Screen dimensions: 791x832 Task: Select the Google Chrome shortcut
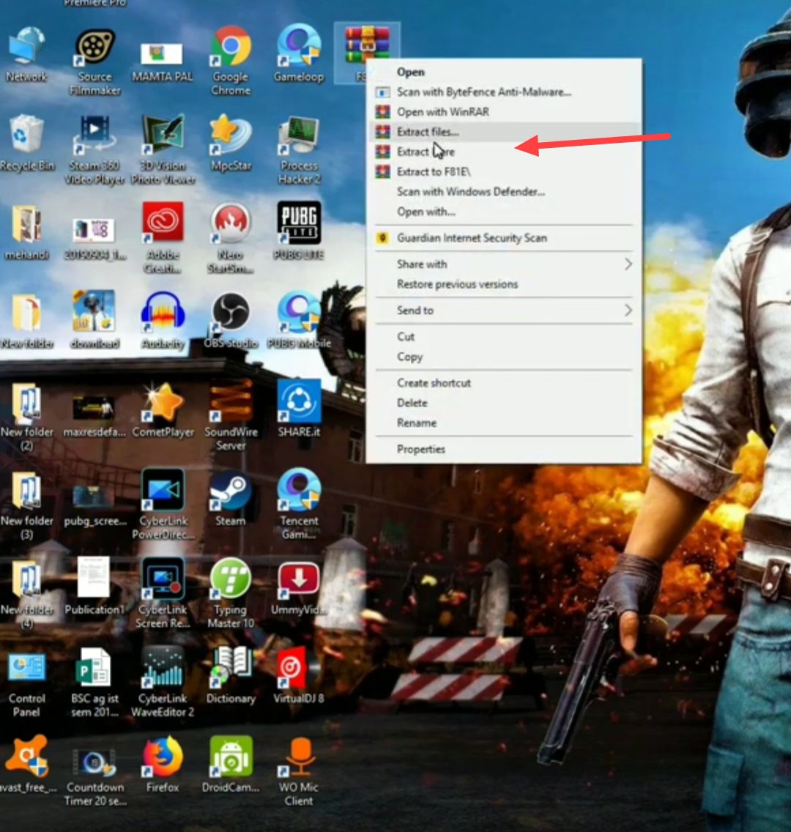point(231,61)
